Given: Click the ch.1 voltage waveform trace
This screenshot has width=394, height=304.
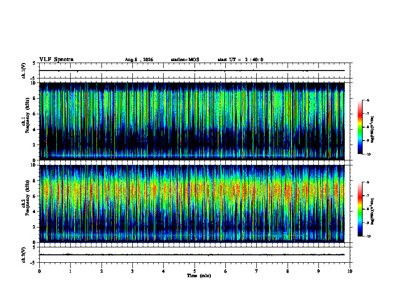Looking at the screenshot, I should tap(192, 71).
